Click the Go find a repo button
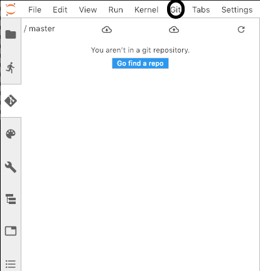Screen dimensions: 260x271 point(140,63)
